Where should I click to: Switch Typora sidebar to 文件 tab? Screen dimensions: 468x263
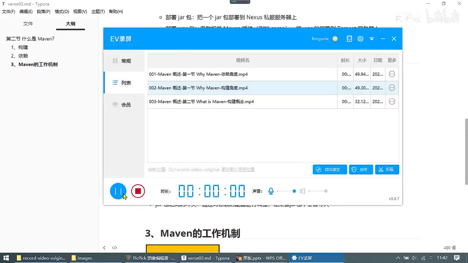pyautogui.click(x=28, y=24)
